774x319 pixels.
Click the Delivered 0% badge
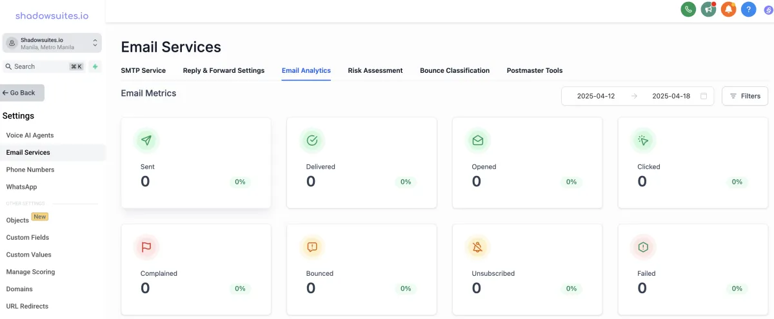(406, 182)
